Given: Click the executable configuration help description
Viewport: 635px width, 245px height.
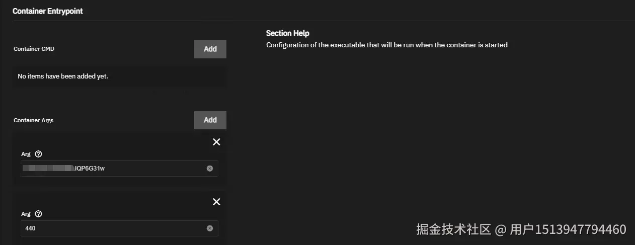Looking at the screenshot, I should (386, 45).
